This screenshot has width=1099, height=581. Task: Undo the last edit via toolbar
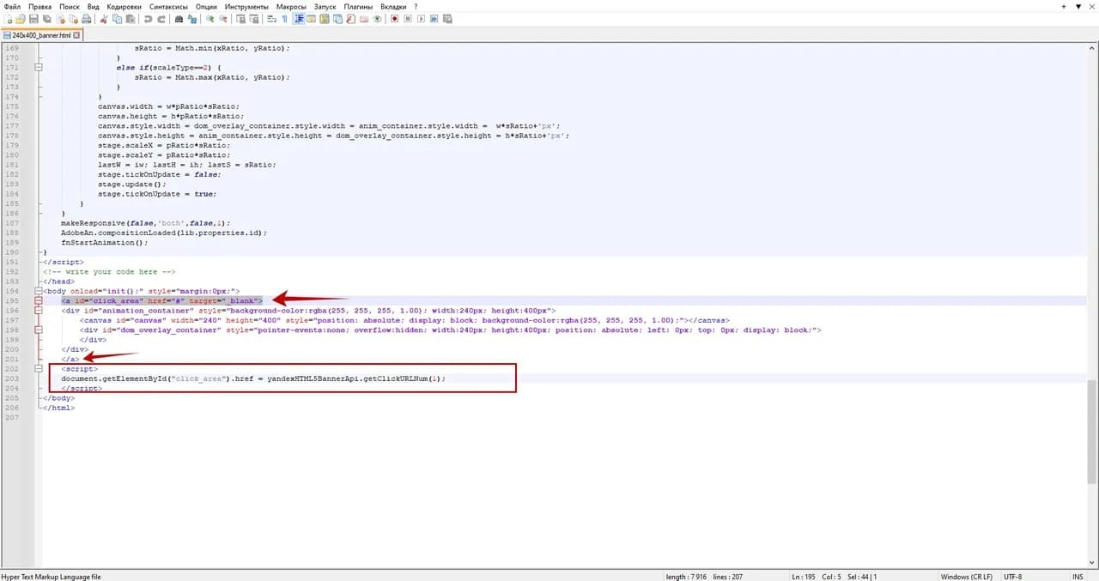click(x=148, y=19)
